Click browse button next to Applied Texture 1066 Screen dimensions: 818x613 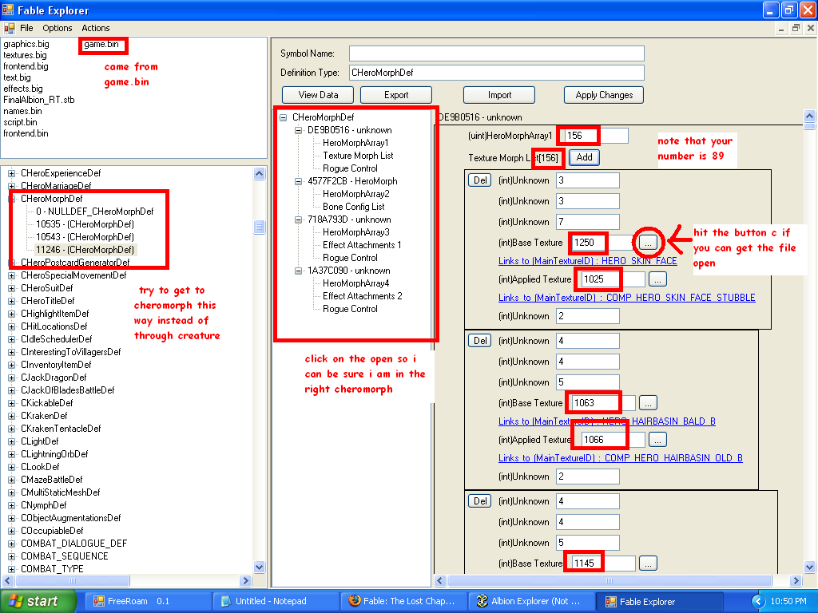coord(657,440)
